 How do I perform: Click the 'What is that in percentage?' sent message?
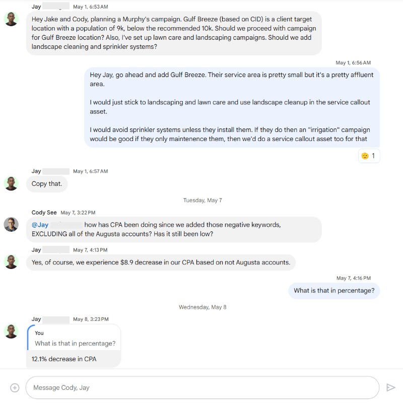click(334, 291)
